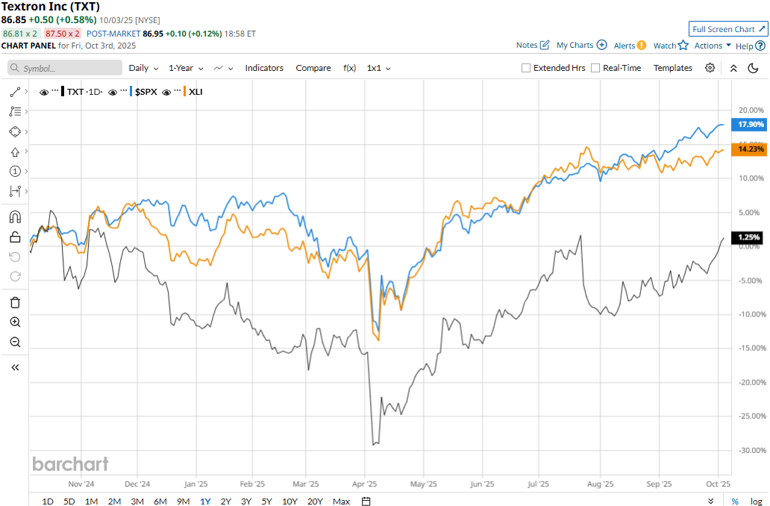Open the Compare menu
770x506 pixels.
coord(313,68)
